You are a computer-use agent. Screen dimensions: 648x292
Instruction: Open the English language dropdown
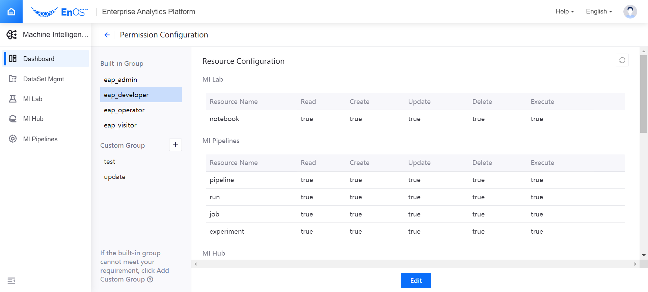pyautogui.click(x=599, y=11)
